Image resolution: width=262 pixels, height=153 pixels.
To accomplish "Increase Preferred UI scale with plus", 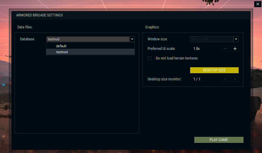I will (x=235, y=49).
